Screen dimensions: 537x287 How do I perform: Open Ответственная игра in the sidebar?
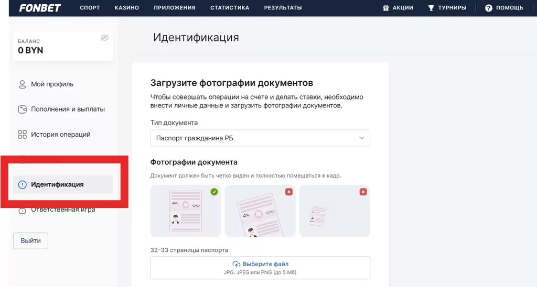(63, 209)
